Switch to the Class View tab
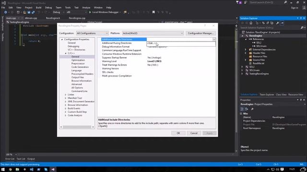307x172 pixels. [281, 95]
